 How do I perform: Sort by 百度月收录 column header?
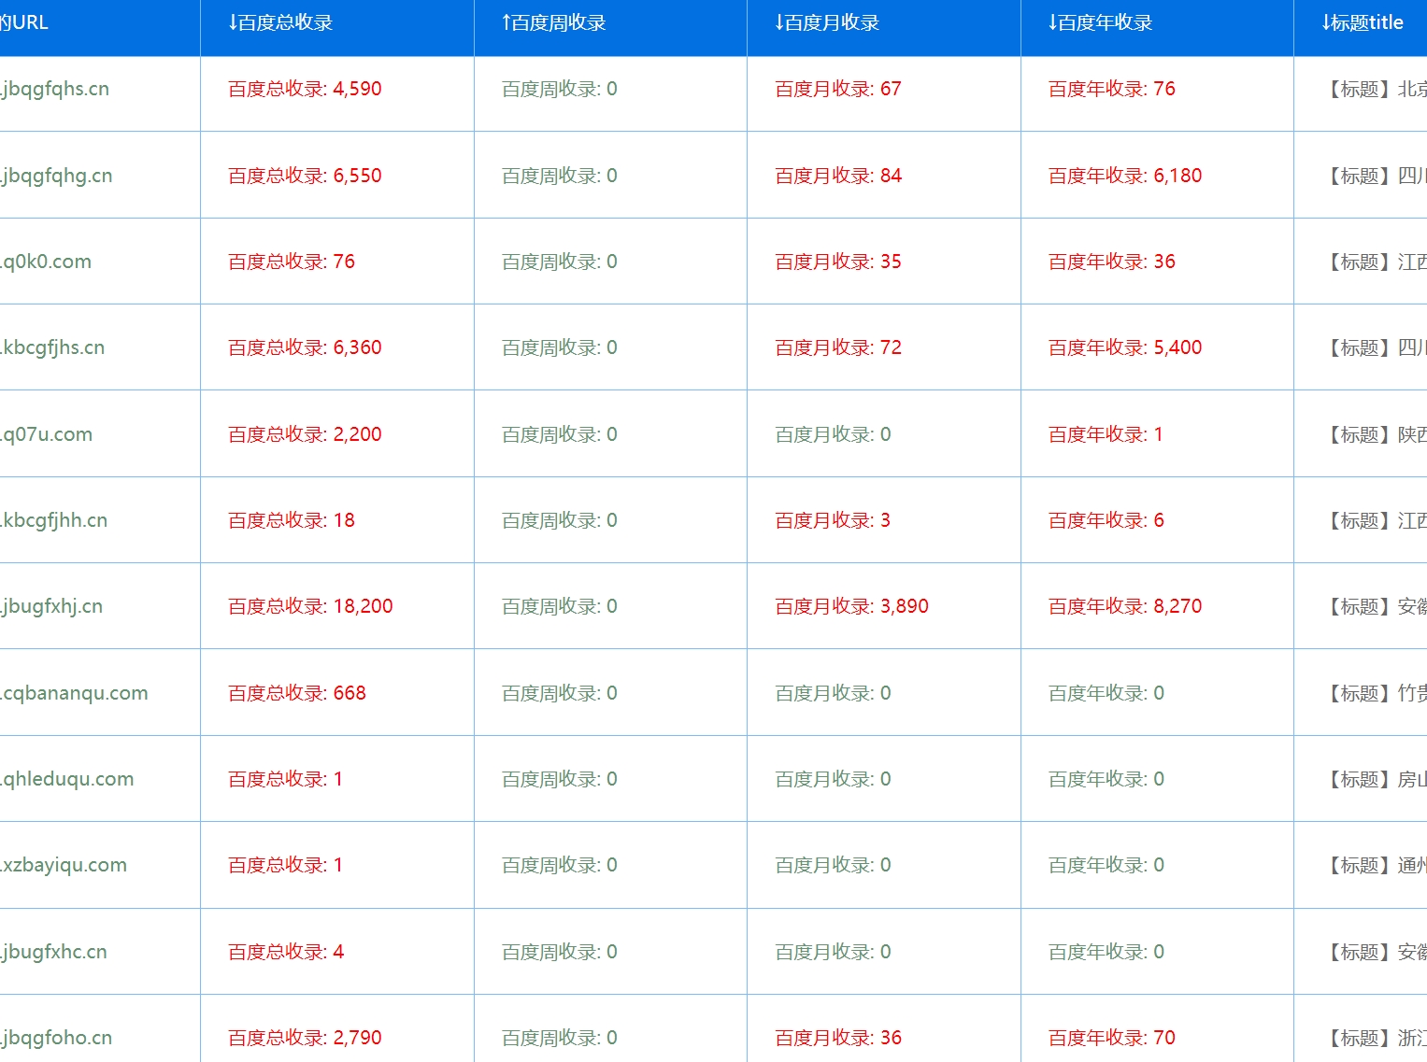coord(827,23)
